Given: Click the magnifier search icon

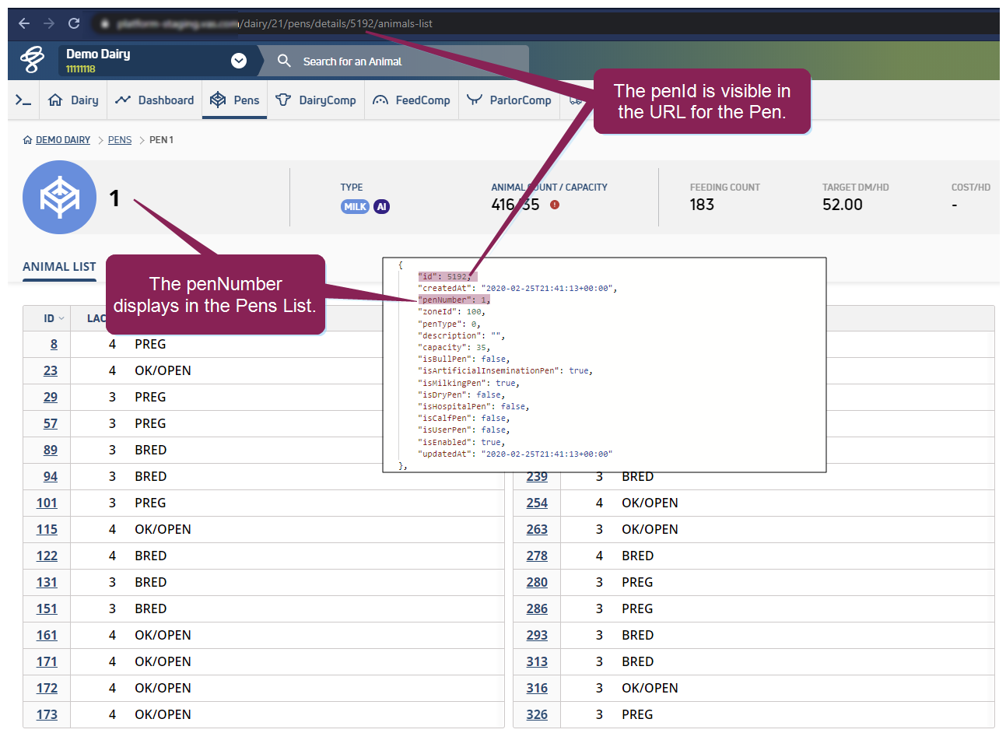Looking at the screenshot, I should (x=284, y=61).
